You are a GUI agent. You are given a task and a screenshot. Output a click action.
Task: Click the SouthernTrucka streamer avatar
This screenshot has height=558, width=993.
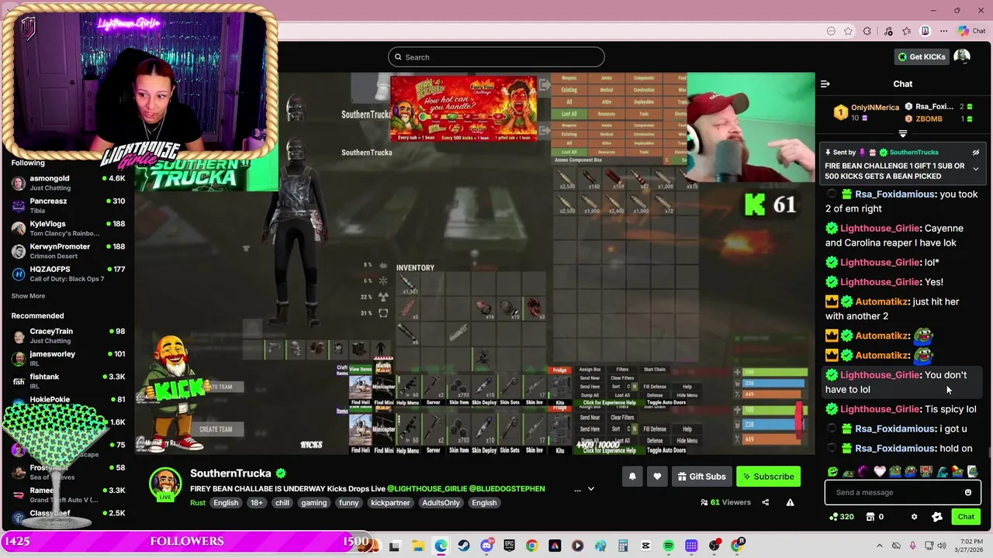[x=165, y=483]
